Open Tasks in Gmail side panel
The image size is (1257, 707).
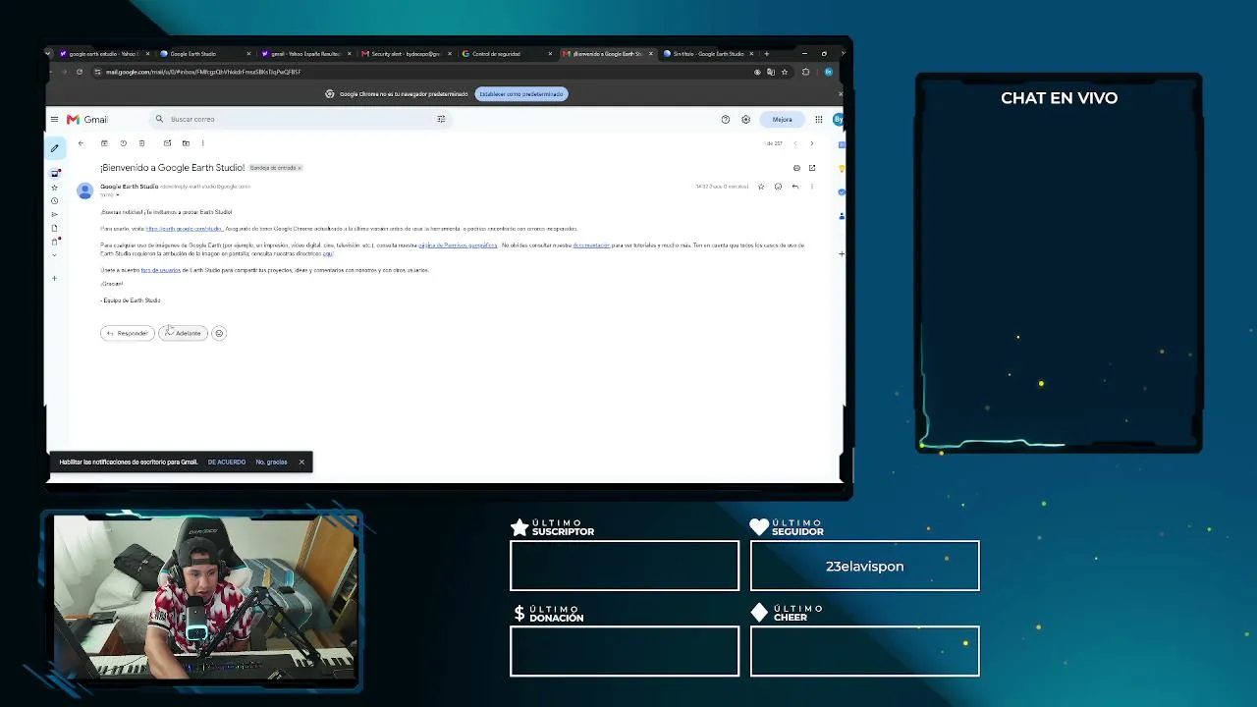click(x=842, y=191)
